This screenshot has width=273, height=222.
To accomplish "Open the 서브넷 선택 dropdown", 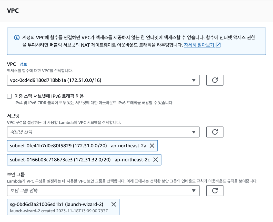I will point(103,132).
